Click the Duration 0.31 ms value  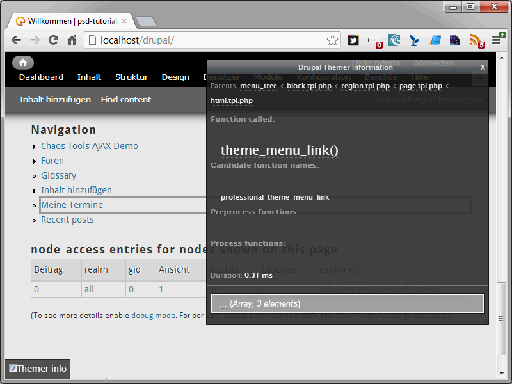coord(259,275)
